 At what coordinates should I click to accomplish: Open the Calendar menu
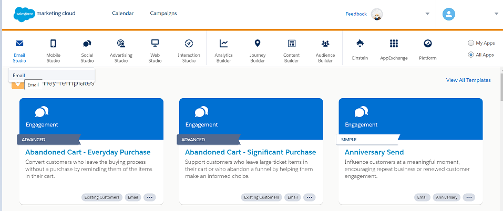123,13
